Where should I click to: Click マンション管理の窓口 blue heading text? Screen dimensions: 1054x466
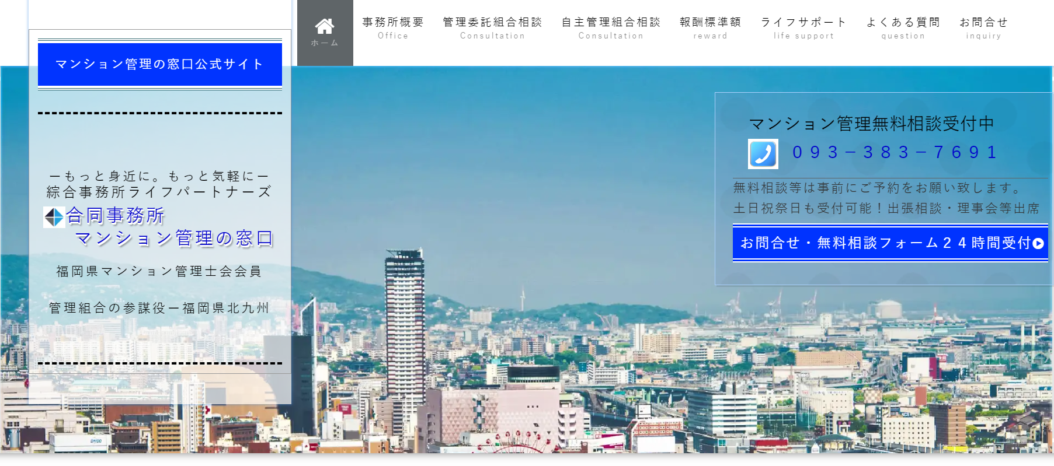(x=174, y=238)
